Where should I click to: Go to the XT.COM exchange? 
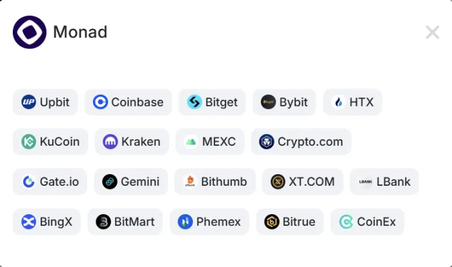302,182
